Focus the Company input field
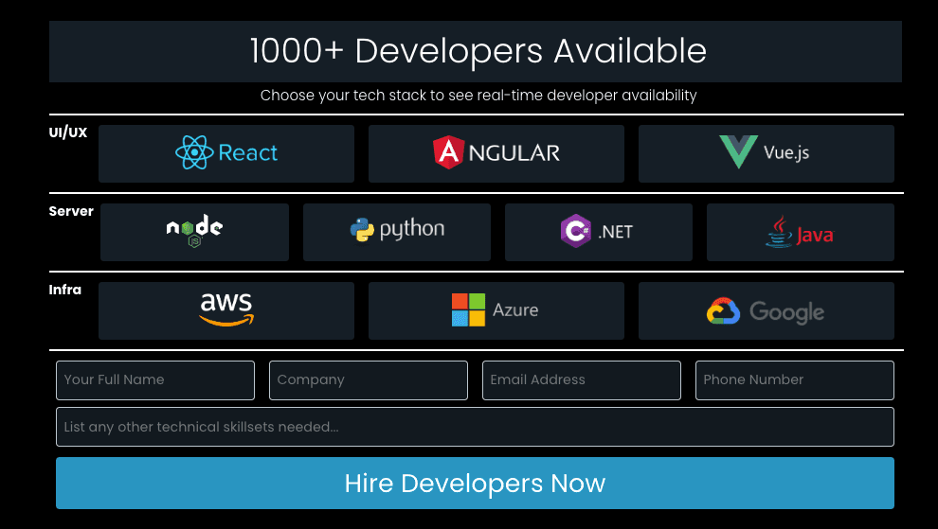The height and width of the screenshot is (529, 938). [369, 380]
